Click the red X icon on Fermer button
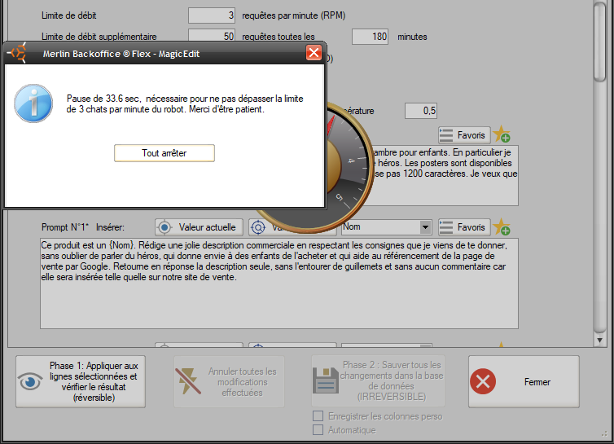This screenshot has width=614, height=444. point(483,381)
